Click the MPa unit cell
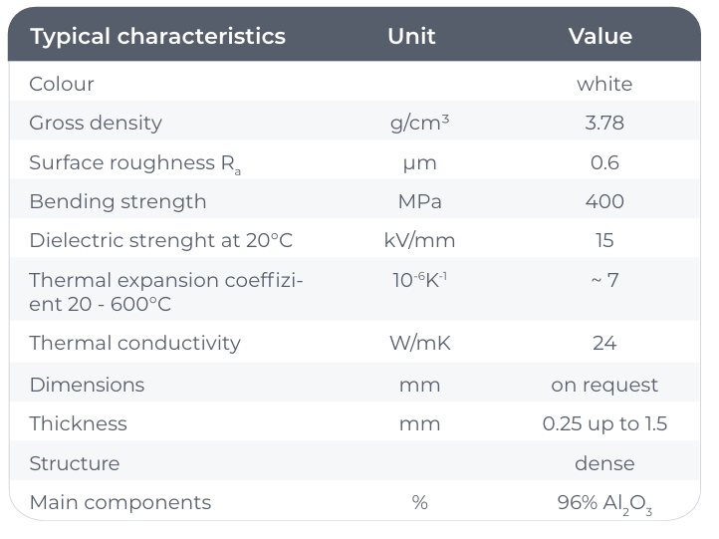 point(419,201)
